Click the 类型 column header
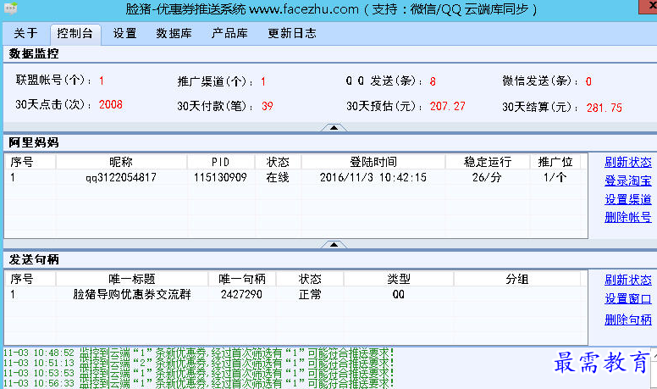 tap(399, 279)
